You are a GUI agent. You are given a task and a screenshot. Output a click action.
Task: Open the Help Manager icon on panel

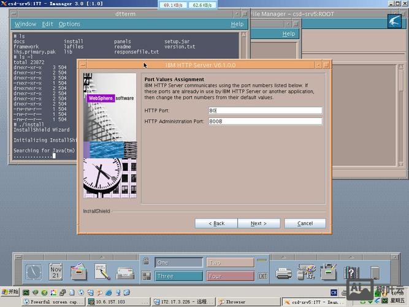point(352,271)
